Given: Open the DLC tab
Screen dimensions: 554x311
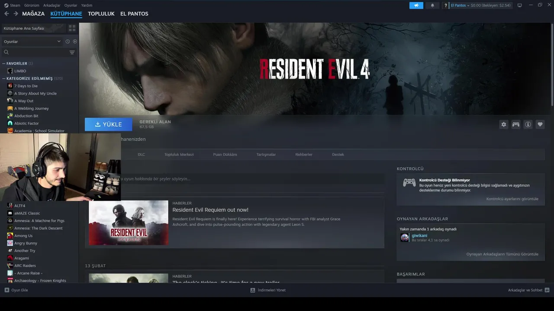Looking at the screenshot, I should pos(142,155).
